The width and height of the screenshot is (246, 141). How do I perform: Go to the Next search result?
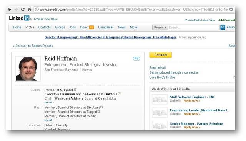coord(232,46)
